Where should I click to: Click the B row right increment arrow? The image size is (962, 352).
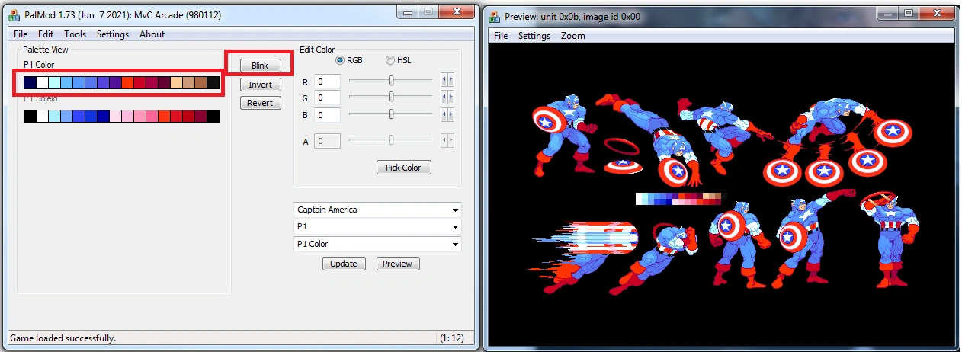pyautogui.click(x=451, y=114)
